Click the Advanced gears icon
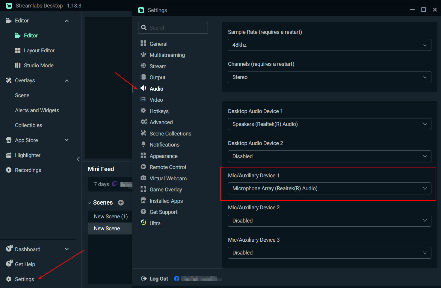441x288 pixels. coord(144,122)
